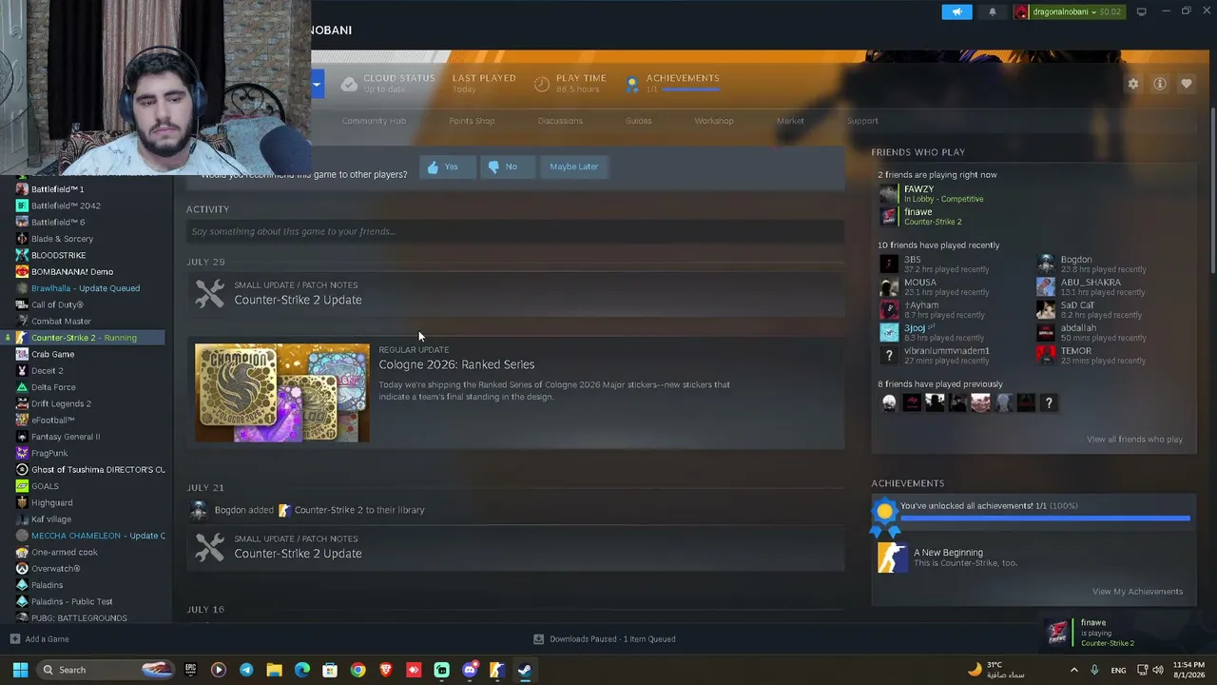Switch to Big Picture mode icon
Screen dimensions: 1217x685
pyautogui.click(x=1141, y=11)
